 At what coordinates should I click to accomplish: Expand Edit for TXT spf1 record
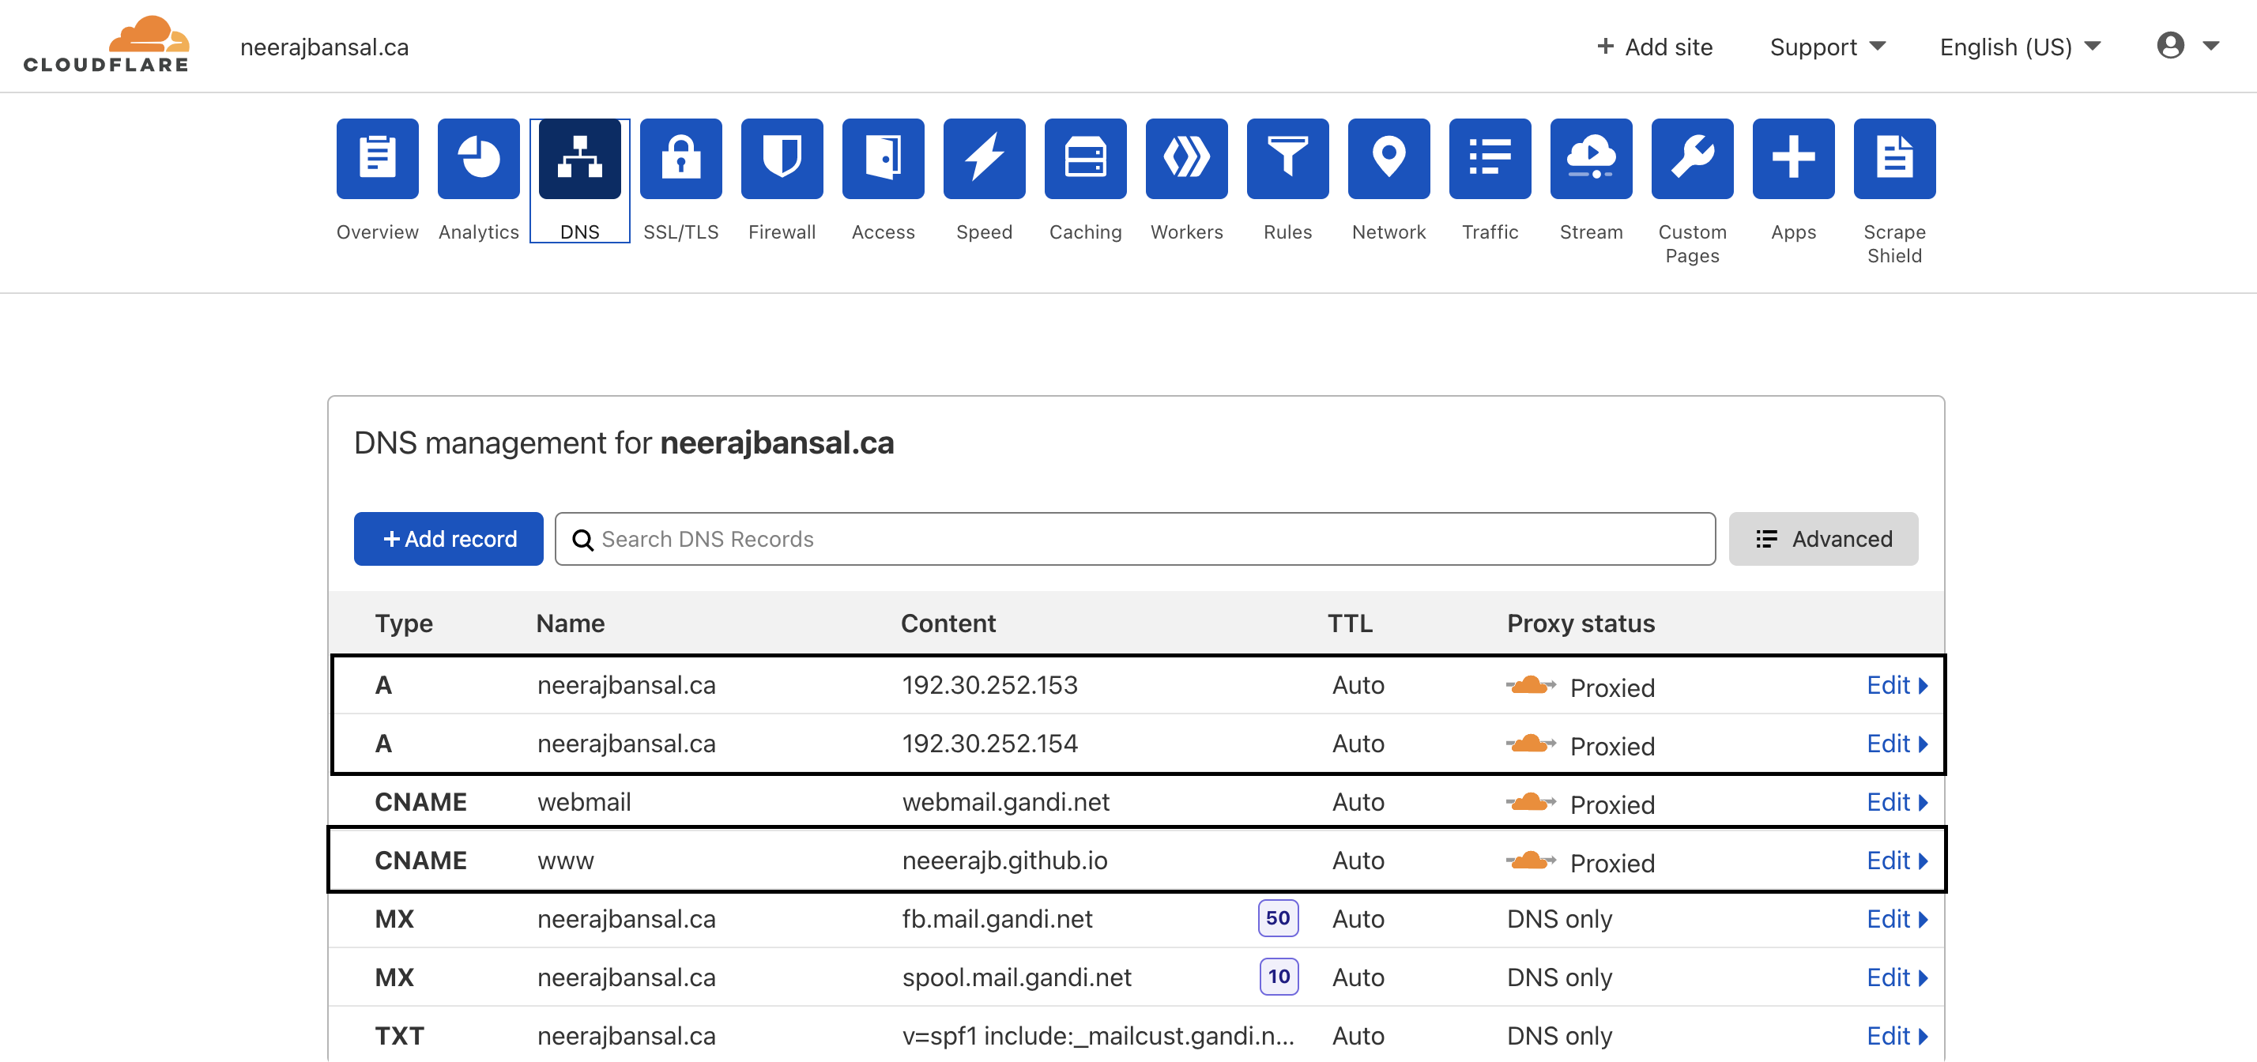tap(1897, 1036)
